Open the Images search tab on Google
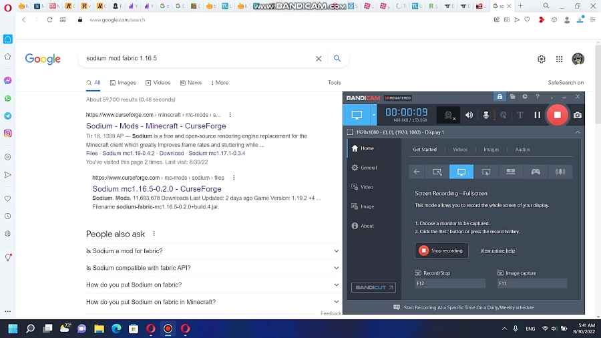Image resolution: width=601 pixels, height=338 pixels. click(x=122, y=83)
